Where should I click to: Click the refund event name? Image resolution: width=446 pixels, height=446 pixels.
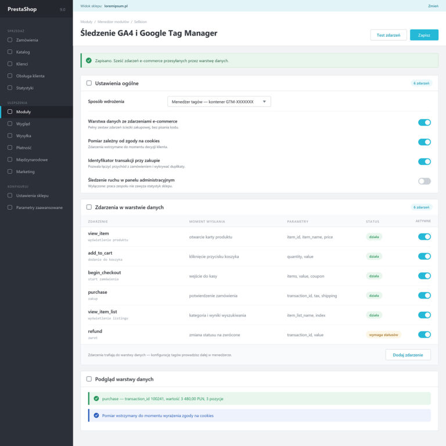pos(95,331)
